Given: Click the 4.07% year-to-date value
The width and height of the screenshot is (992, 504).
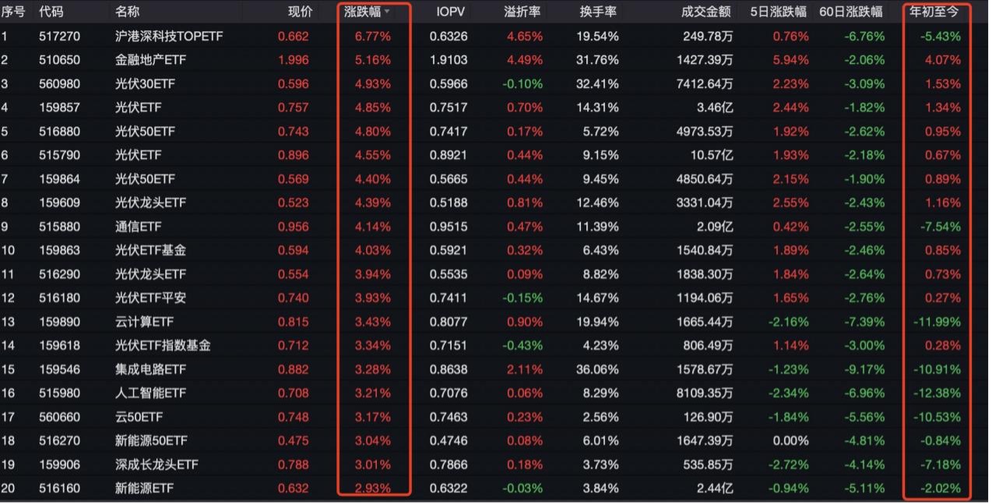Looking at the screenshot, I should click(942, 60).
